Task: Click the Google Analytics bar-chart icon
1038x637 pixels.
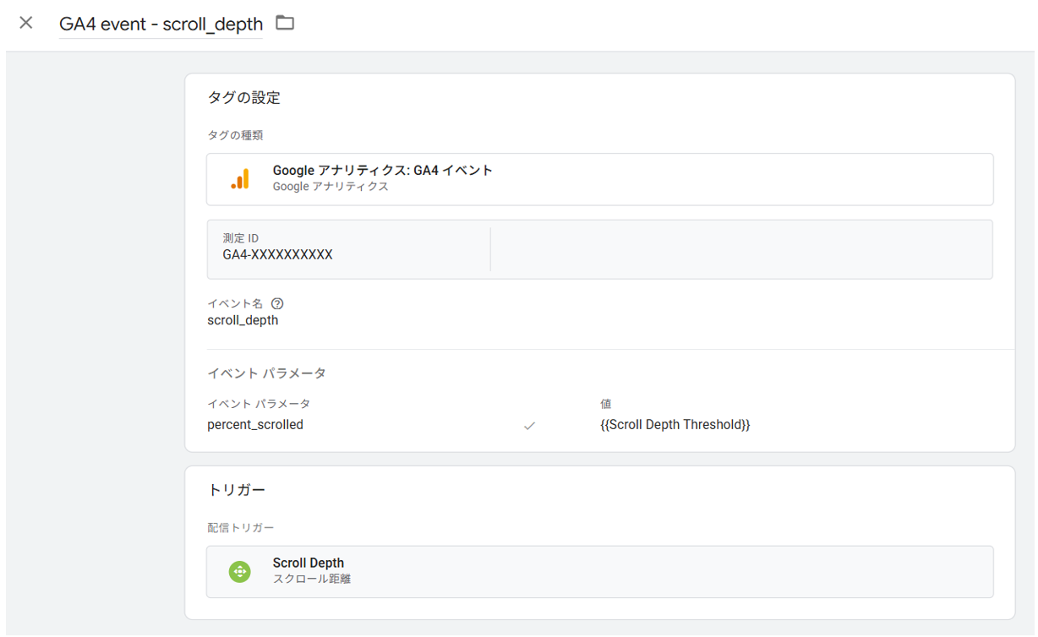Action: [x=240, y=179]
